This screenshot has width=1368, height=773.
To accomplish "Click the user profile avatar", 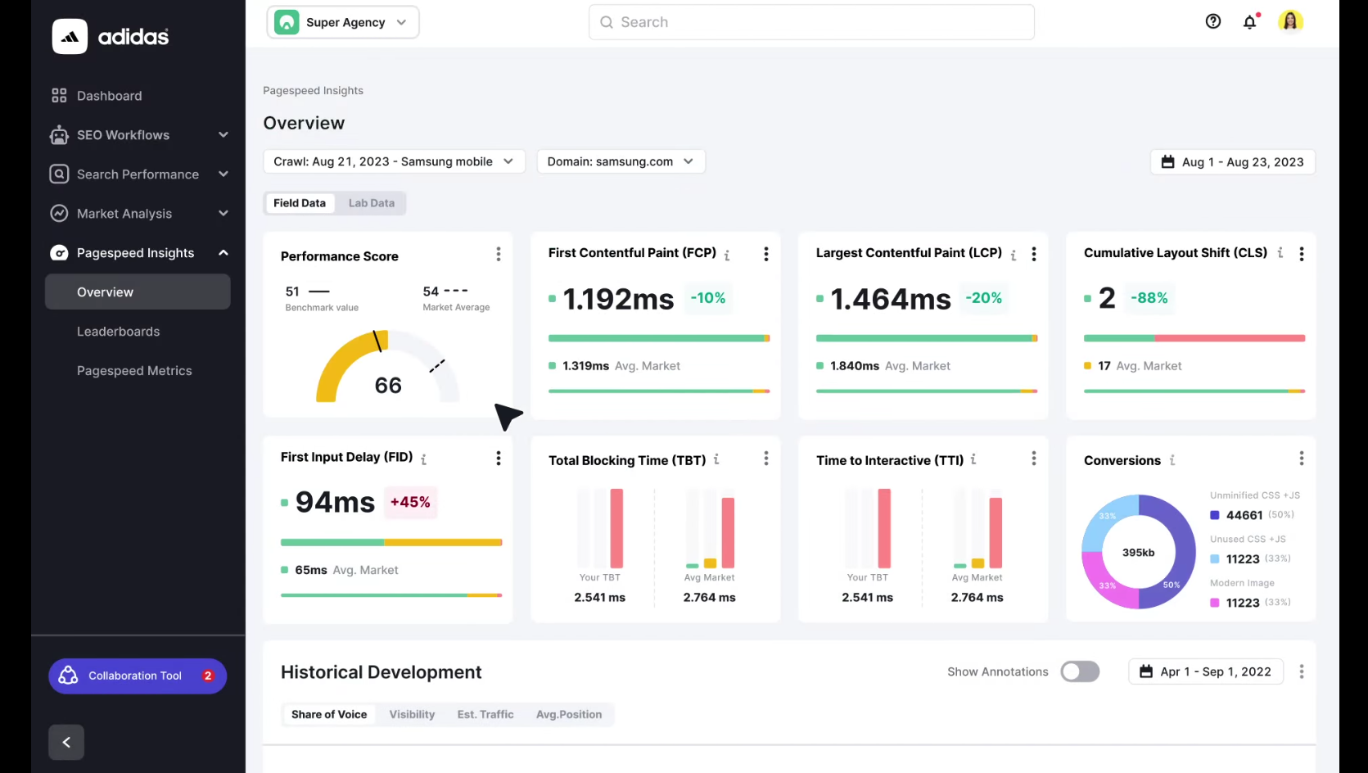I will pyautogui.click(x=1290, y=22).
